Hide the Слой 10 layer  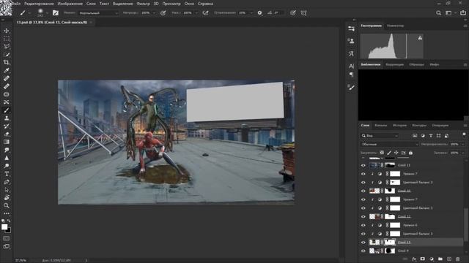point(363,191)
